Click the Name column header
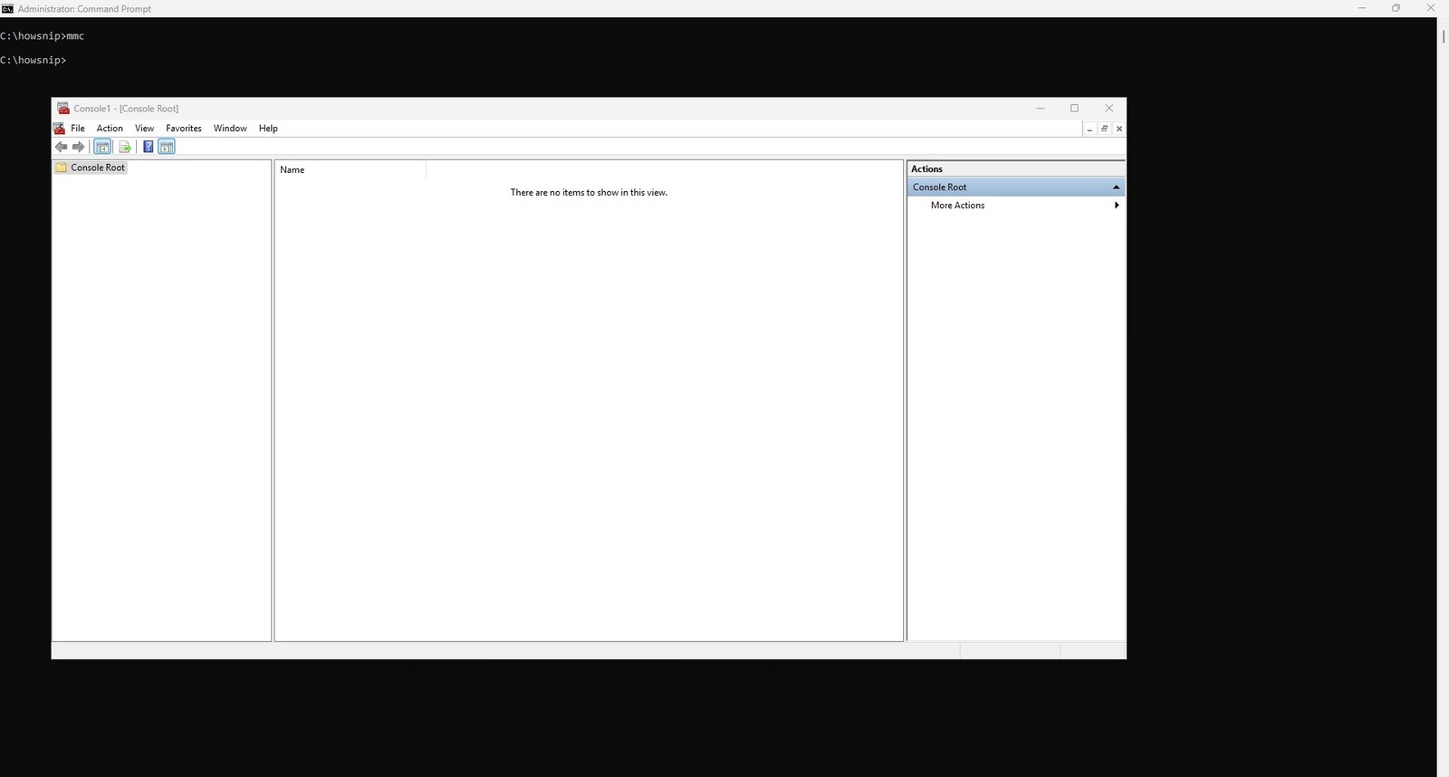This screenshot has width=1449, height=777. point(350,169)
